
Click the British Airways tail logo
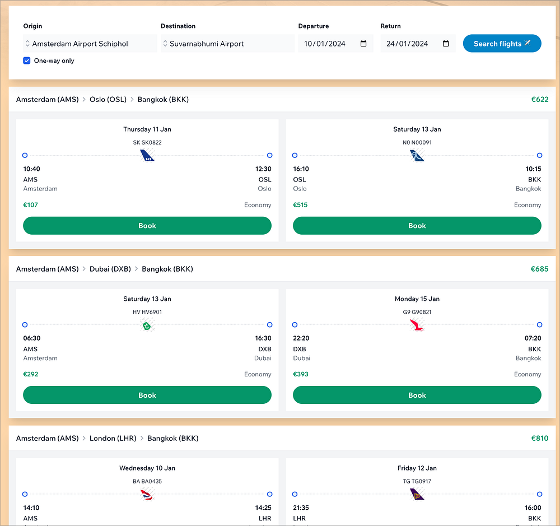pos(147,495)
